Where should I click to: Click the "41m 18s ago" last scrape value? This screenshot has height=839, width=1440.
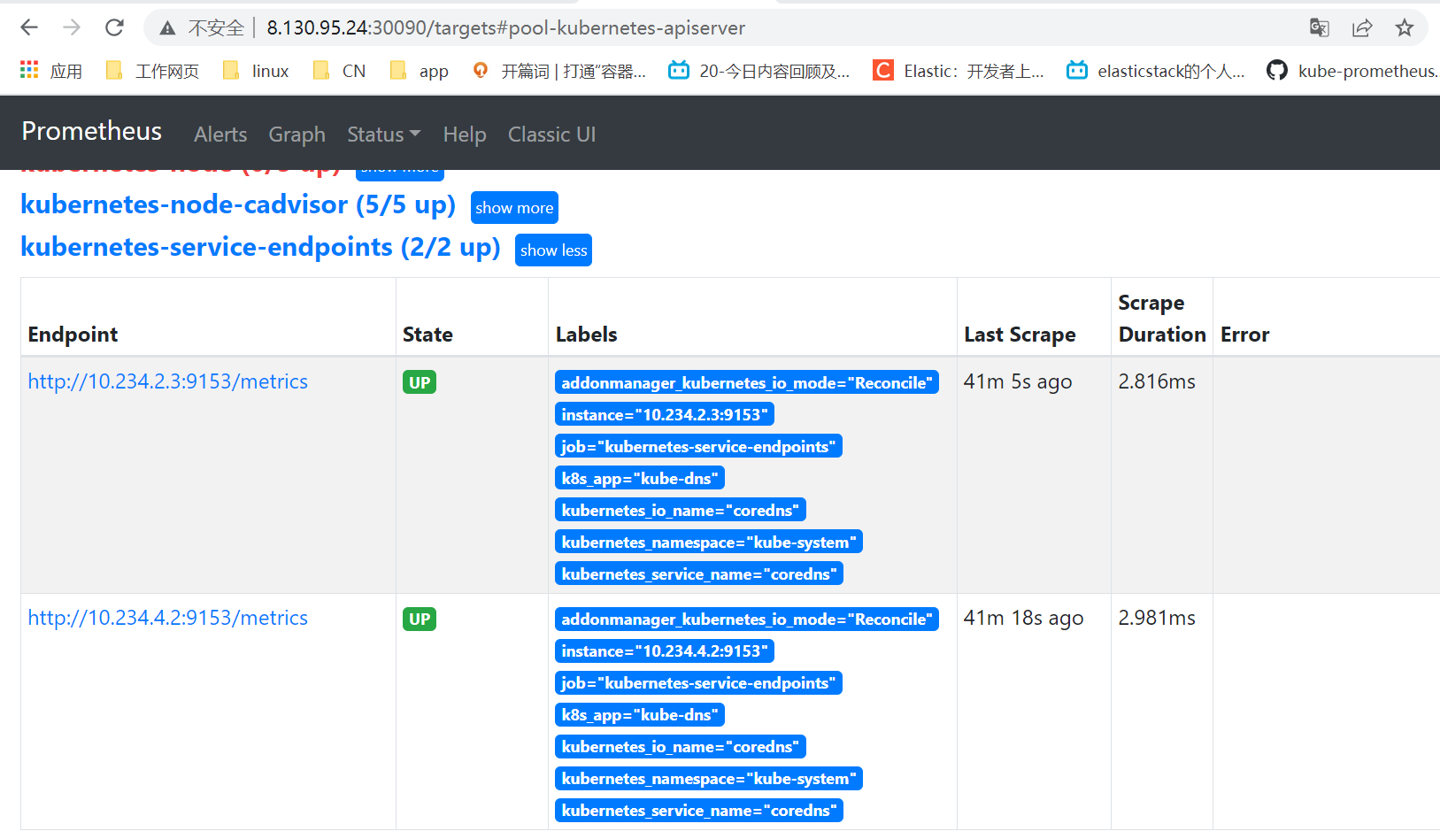1023,618
